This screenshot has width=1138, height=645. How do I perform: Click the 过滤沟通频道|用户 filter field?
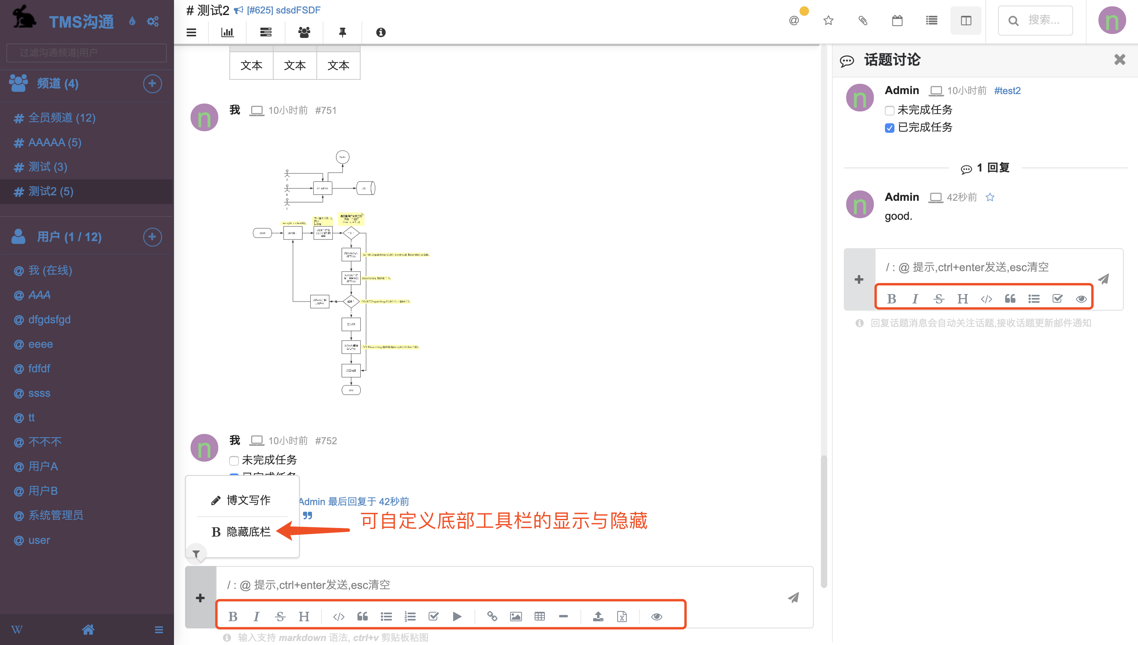pyautogui.click(x=87, y=53)
